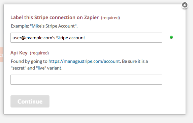Focus the Stripe connection label field
Viewport: 193px width, 123px height.
[86, 38]
